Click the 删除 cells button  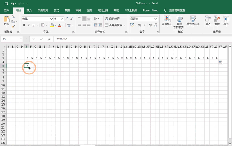(217, 22)
